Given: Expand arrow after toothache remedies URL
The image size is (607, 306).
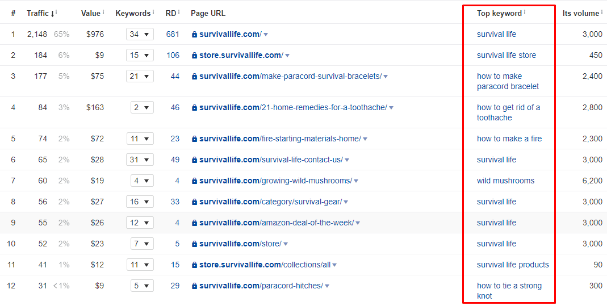Looking at the screenshot, I should tap(391, 108).
